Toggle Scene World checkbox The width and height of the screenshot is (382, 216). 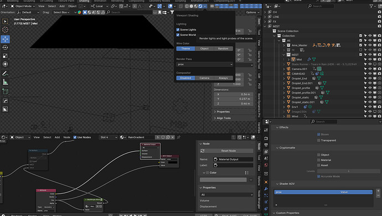[178, 35]
